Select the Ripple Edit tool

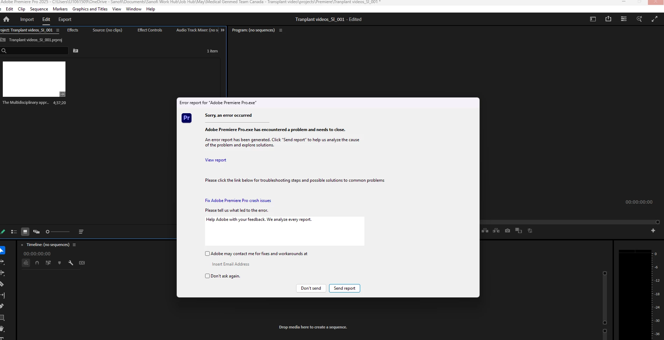click(2, 273)
